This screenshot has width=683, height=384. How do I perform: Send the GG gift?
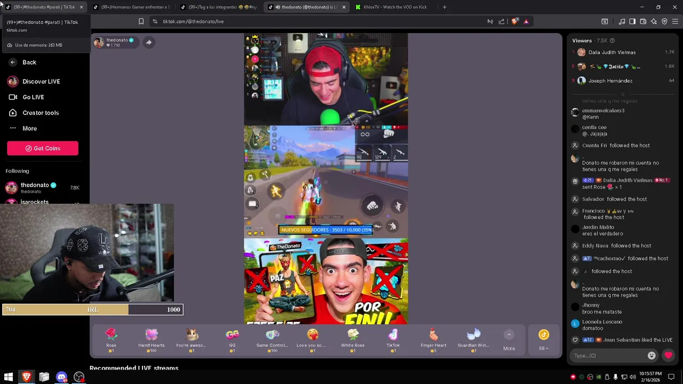pos(232,339)
